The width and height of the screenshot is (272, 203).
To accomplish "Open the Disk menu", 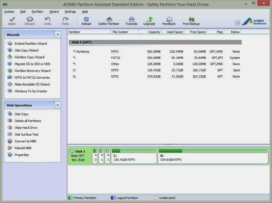I will (23, 12).
